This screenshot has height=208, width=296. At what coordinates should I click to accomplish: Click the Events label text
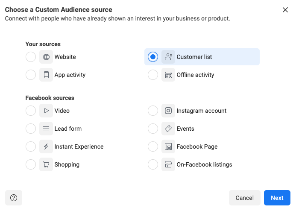185,129
